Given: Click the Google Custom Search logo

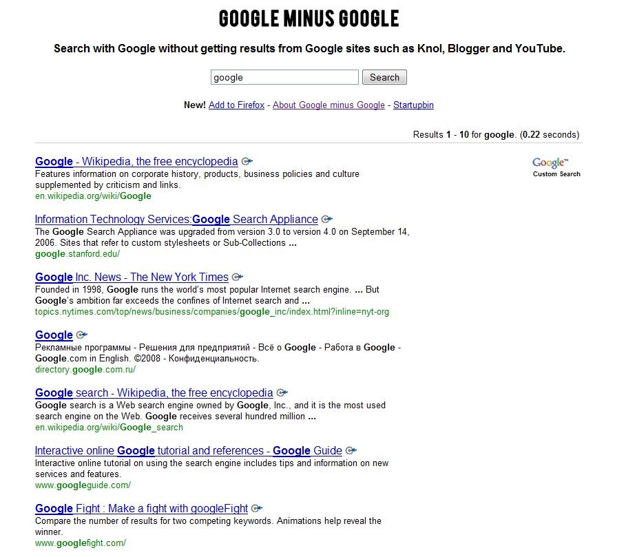Looking at the screenshot, I should (x=556, y=167).
